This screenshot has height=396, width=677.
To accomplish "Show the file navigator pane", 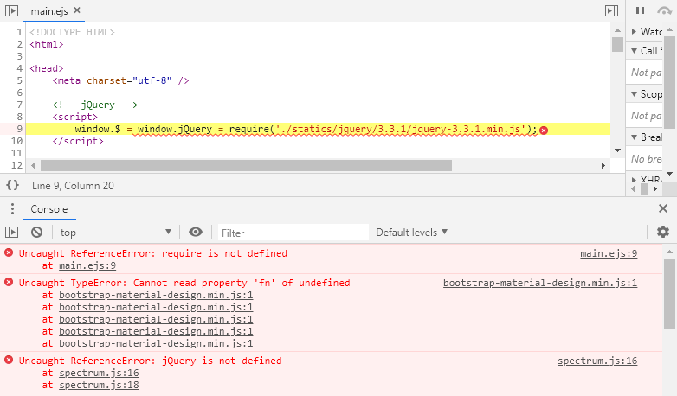I will [11, 10].
